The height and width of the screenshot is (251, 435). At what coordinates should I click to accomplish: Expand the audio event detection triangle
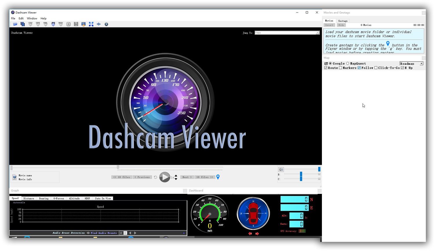pos(184,233)
